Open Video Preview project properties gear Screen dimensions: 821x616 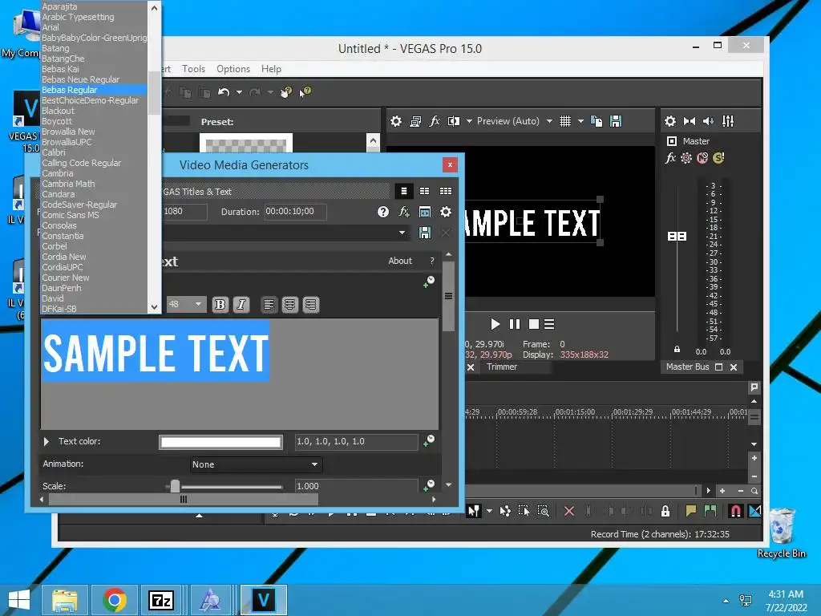pos(396,122)
